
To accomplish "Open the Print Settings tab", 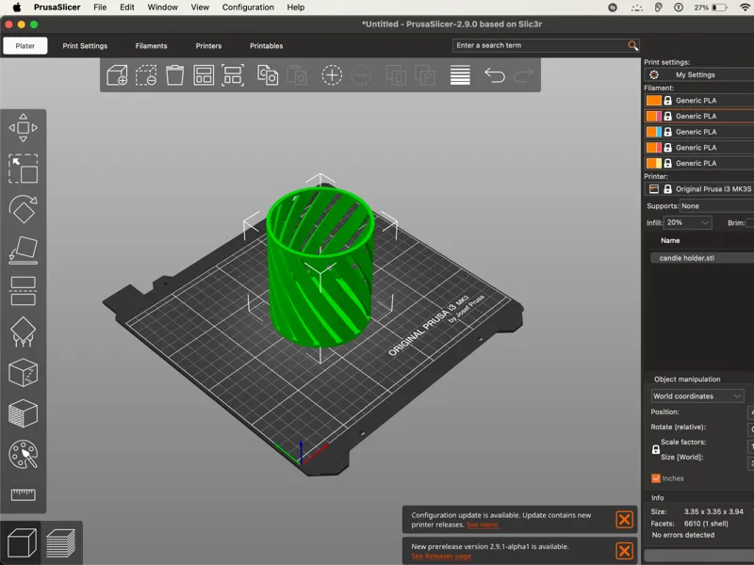I will click(85, 45).
